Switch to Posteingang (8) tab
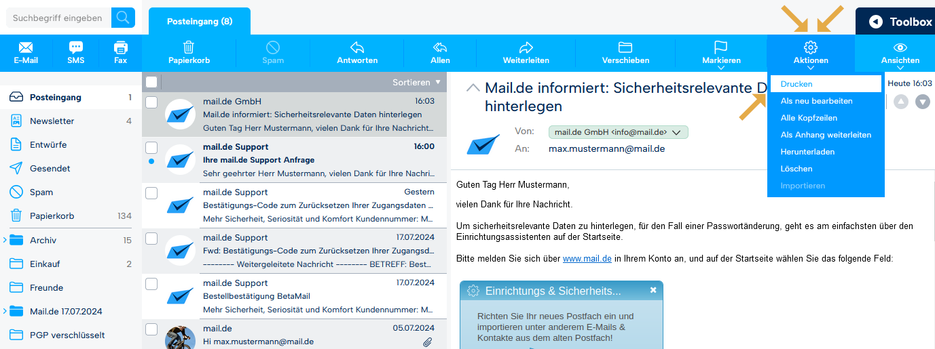The width and height of the screenshot is (935, 349). click(x=200, y=22)
